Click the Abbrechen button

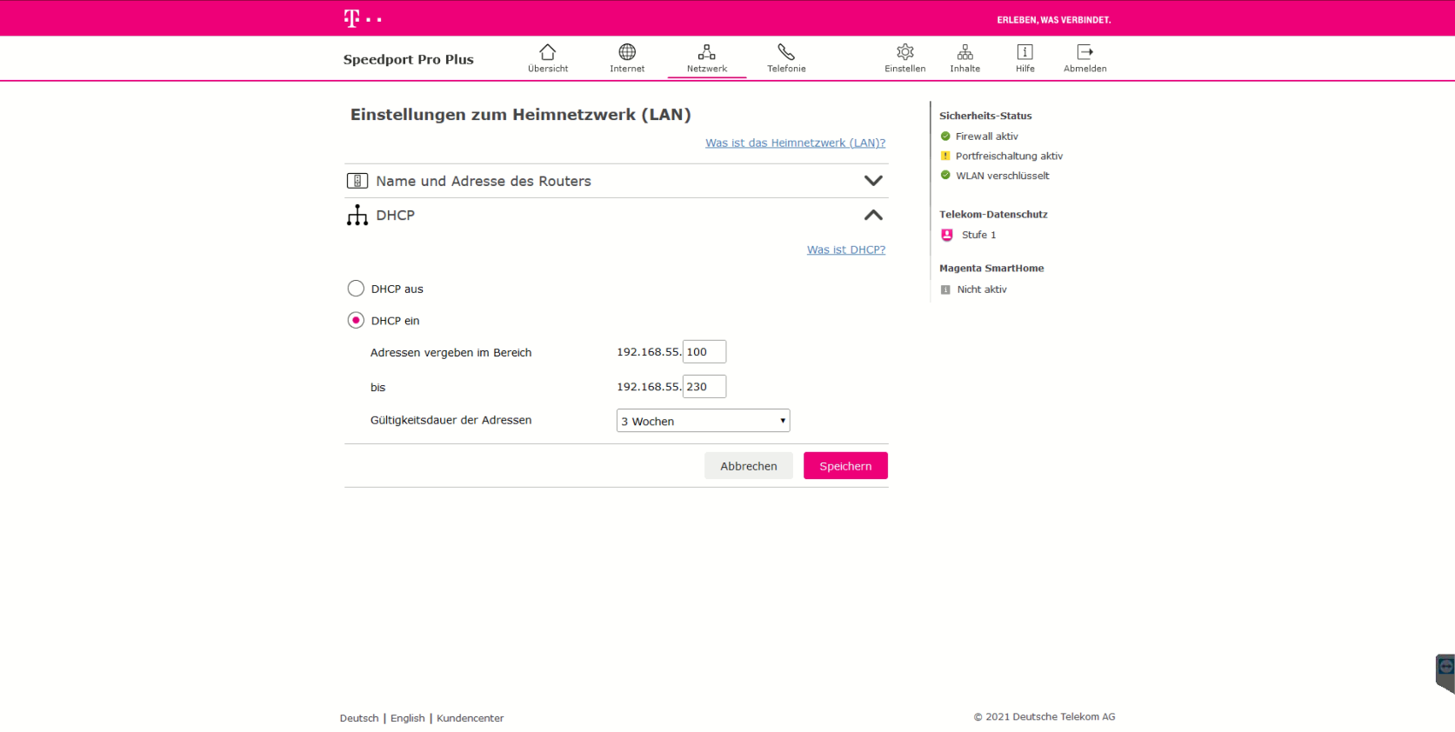coord(748,466)
